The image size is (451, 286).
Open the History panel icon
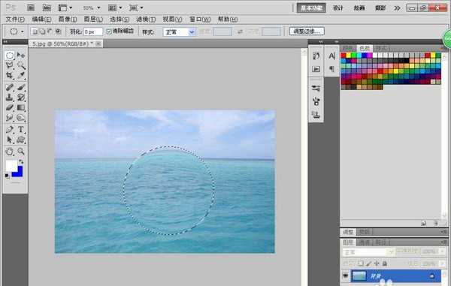(316, 56)
